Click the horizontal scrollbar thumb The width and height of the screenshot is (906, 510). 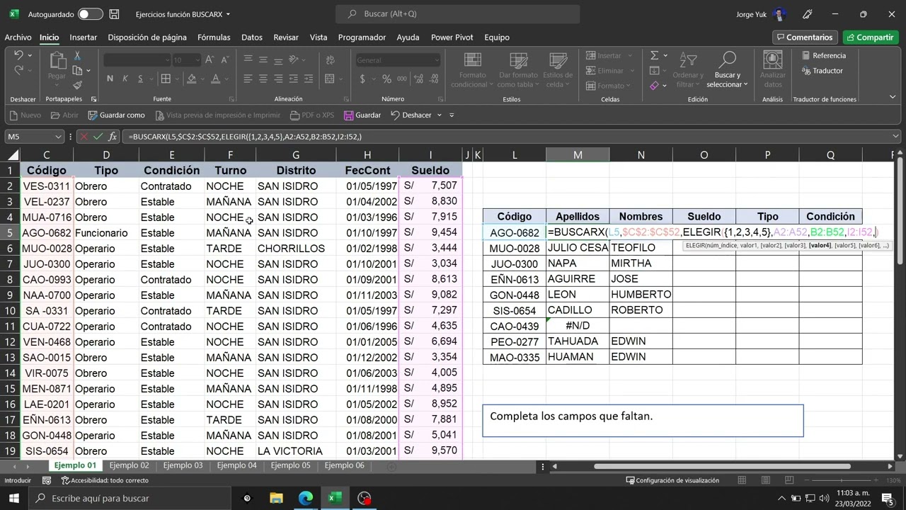tap(721, 466)
